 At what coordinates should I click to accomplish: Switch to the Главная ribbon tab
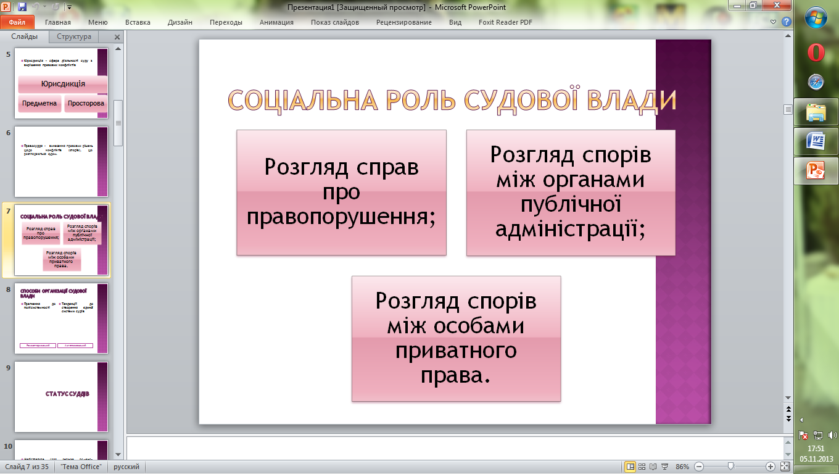[58, 22]
